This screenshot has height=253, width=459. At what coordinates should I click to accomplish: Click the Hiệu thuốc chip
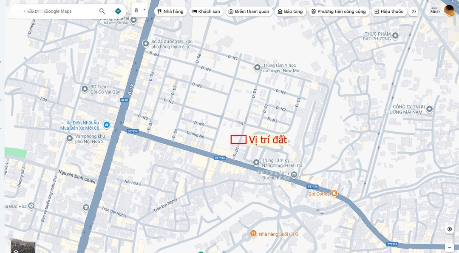[389, 11]
